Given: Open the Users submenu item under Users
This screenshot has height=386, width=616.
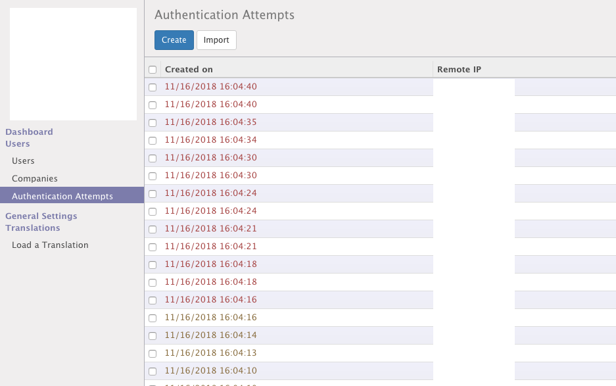Looking at the screenshot, I should tap(23, 160).
